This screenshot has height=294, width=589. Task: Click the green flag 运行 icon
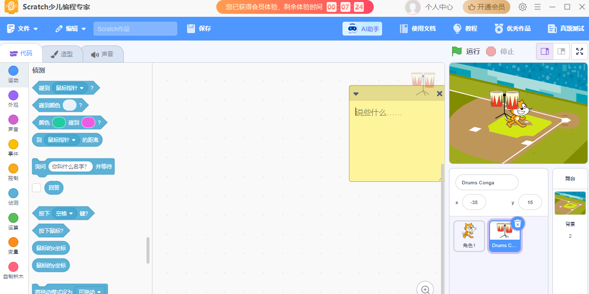tap(456, 51)
